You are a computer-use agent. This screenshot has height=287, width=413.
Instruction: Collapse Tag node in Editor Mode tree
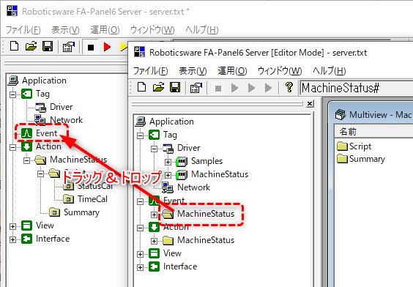click(x=140, y=135)
